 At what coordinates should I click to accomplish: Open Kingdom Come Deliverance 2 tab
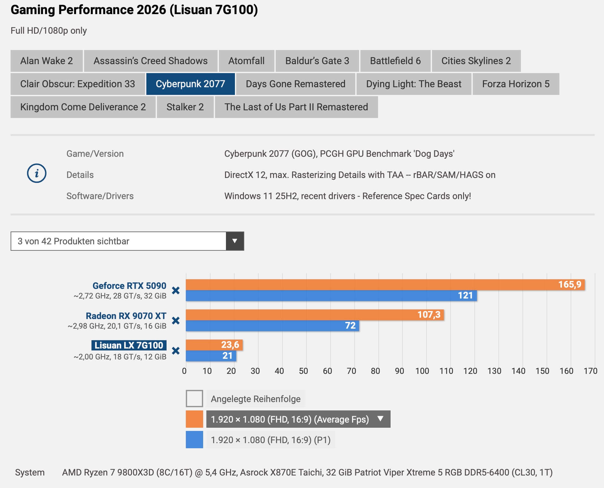click(83, 107)
